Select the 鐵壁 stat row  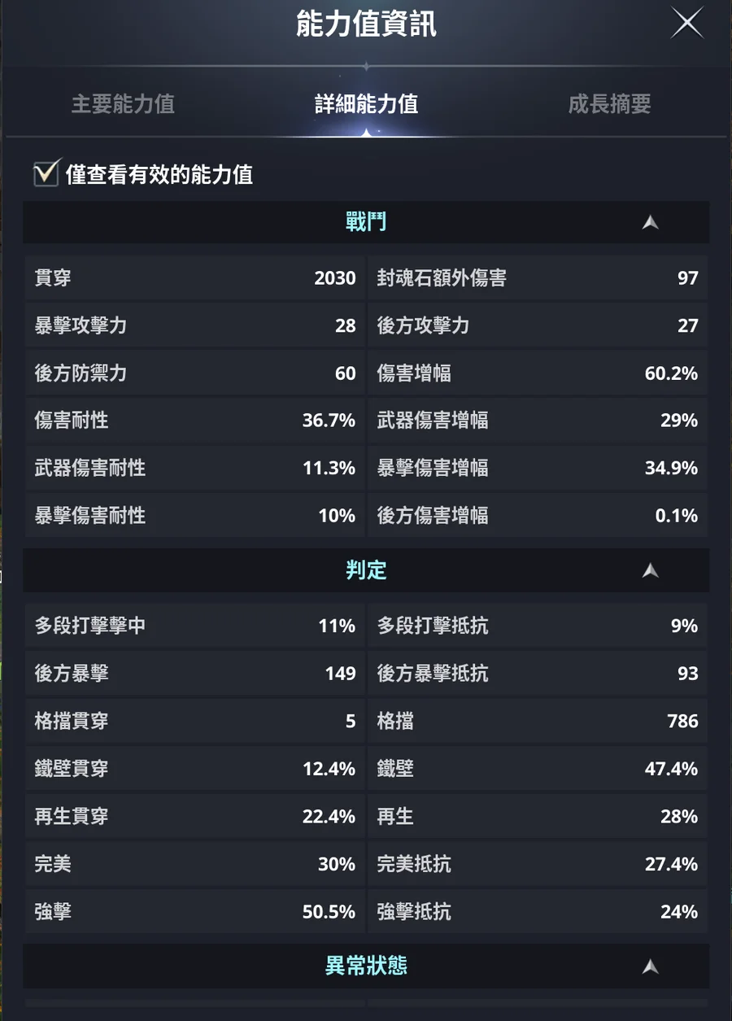point(538,769)
